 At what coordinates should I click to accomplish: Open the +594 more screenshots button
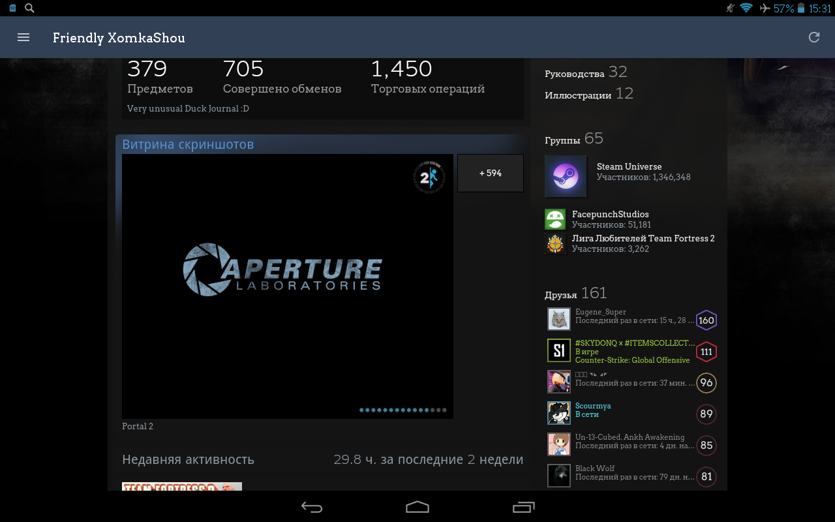click(x=491, y=173)
